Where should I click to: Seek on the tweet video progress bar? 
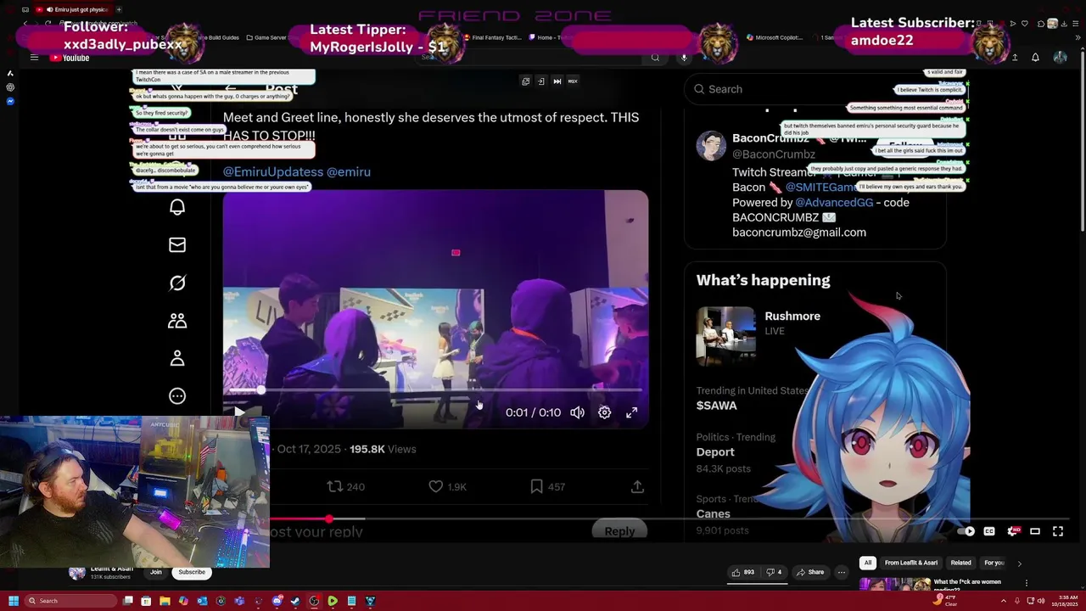pyautogui.click(x=435, y=390)
